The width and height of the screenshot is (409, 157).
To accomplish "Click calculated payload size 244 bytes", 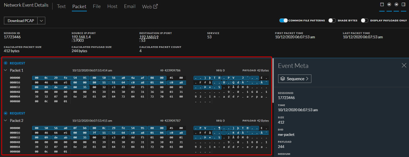I will click(x=80, y=51).
